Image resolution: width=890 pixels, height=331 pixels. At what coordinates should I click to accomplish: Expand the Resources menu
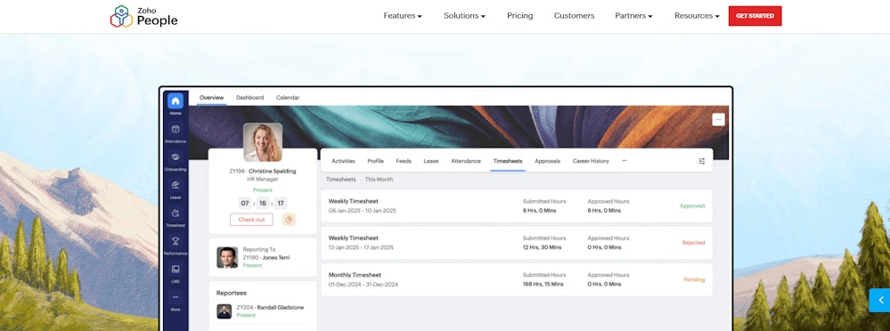coord(697,16)
